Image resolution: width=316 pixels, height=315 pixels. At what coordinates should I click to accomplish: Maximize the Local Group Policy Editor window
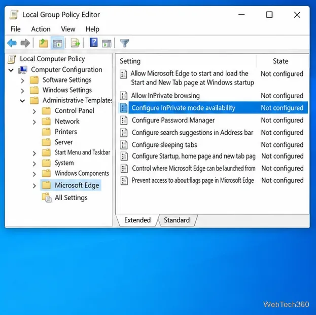269,15
